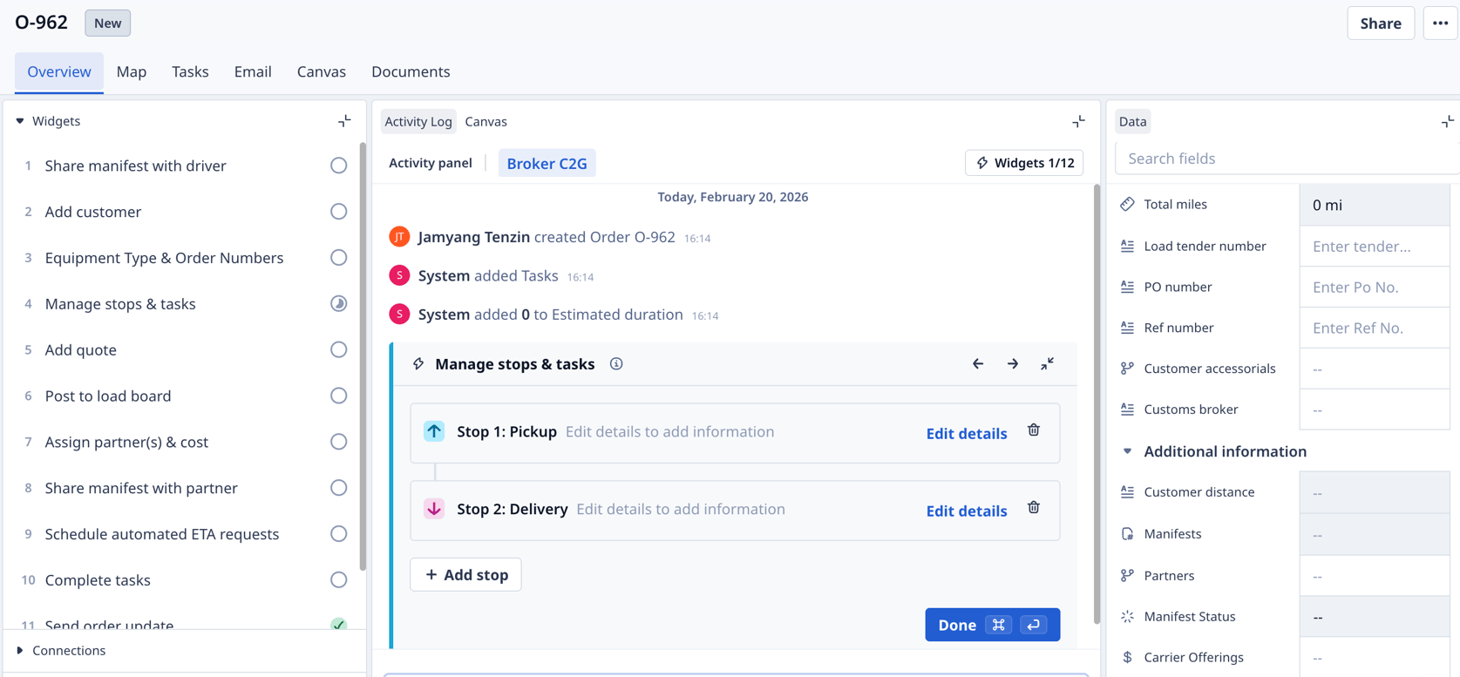Screen dimensions: 1460x677
Task: Toggle the Add customer status circle
Action: [339, 212]
